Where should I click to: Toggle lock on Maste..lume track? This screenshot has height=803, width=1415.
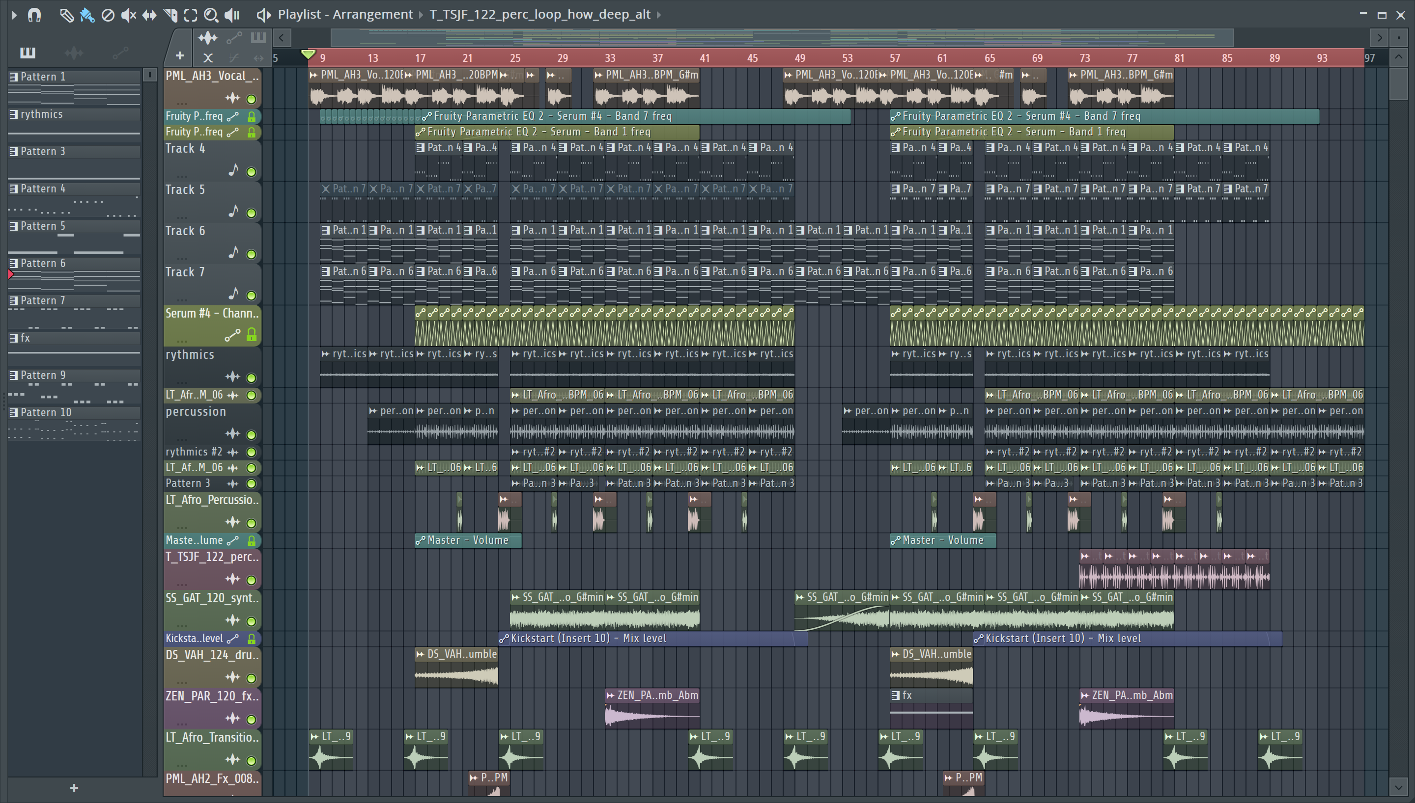(x=251, y=540)
